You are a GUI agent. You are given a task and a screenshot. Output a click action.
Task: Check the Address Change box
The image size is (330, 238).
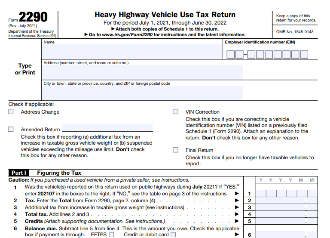pos(11,111)
